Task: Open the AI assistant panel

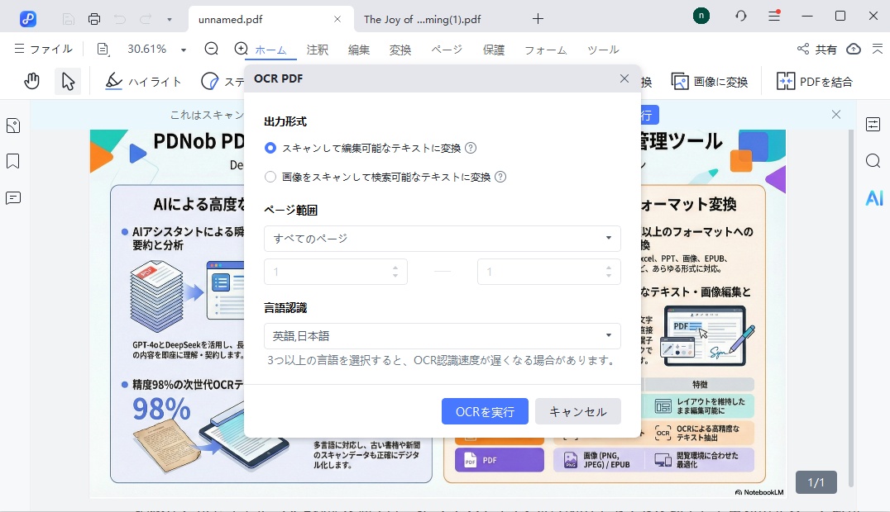Action: tap(873, 197)
